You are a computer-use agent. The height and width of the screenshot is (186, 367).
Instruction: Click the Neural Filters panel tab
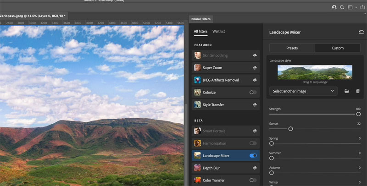pos(201,19)
